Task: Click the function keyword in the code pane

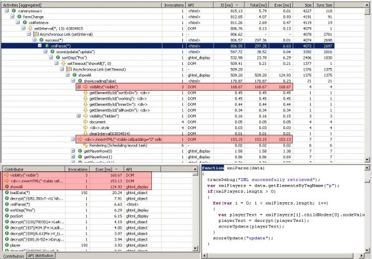Action: (x=213, y=168)
